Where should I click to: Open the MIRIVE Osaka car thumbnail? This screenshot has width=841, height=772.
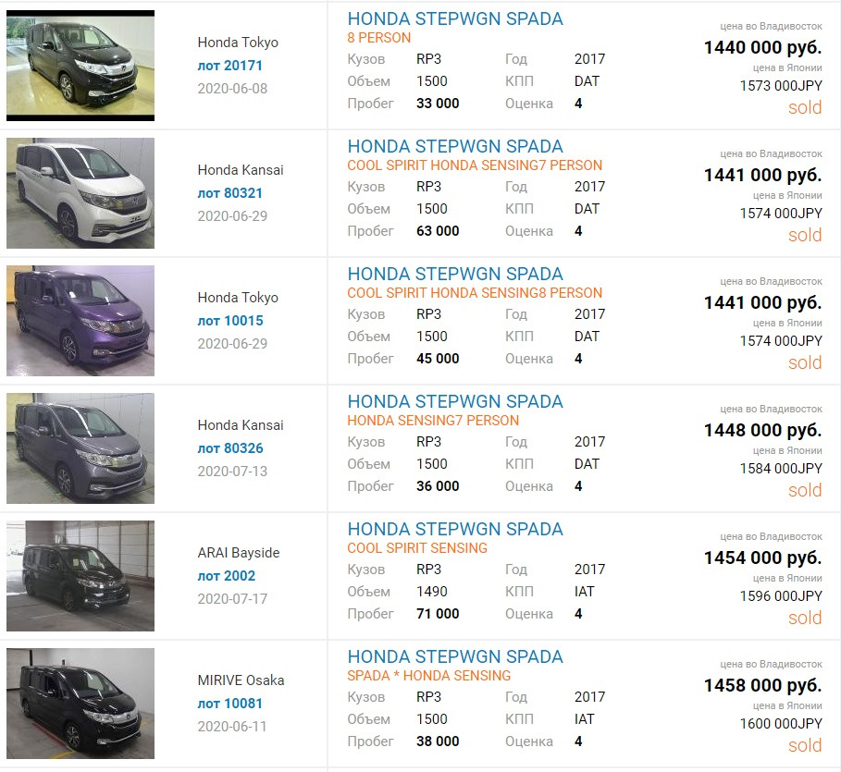click(x=80, y=704)
